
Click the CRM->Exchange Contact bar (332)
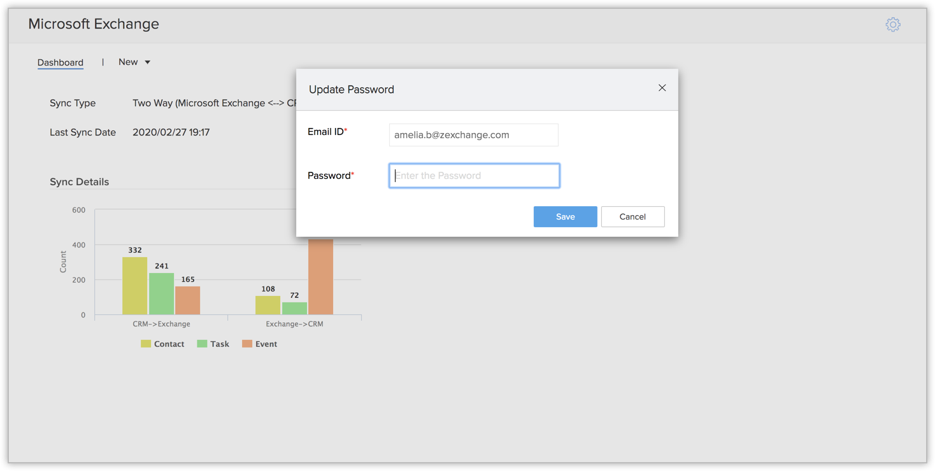pos(135,286)
